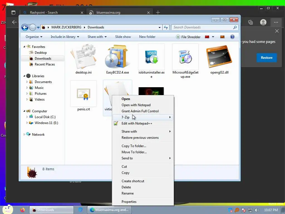This screenshot has width=285, height=214.
Task: Choose Delete from the context menu
Action: [x=143, y=187]
